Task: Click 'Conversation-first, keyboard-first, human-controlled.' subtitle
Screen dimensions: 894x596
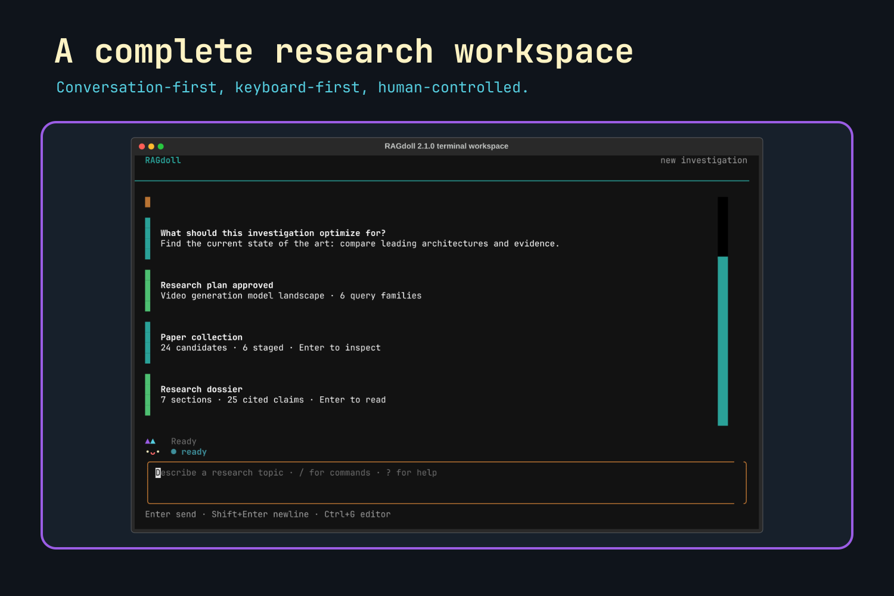Action: pos(292,88)
